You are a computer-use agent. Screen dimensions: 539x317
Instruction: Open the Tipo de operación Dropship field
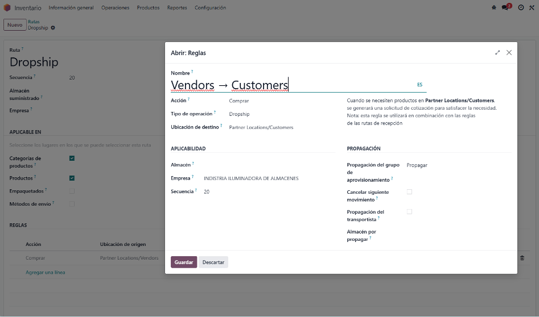click(279, 114)
